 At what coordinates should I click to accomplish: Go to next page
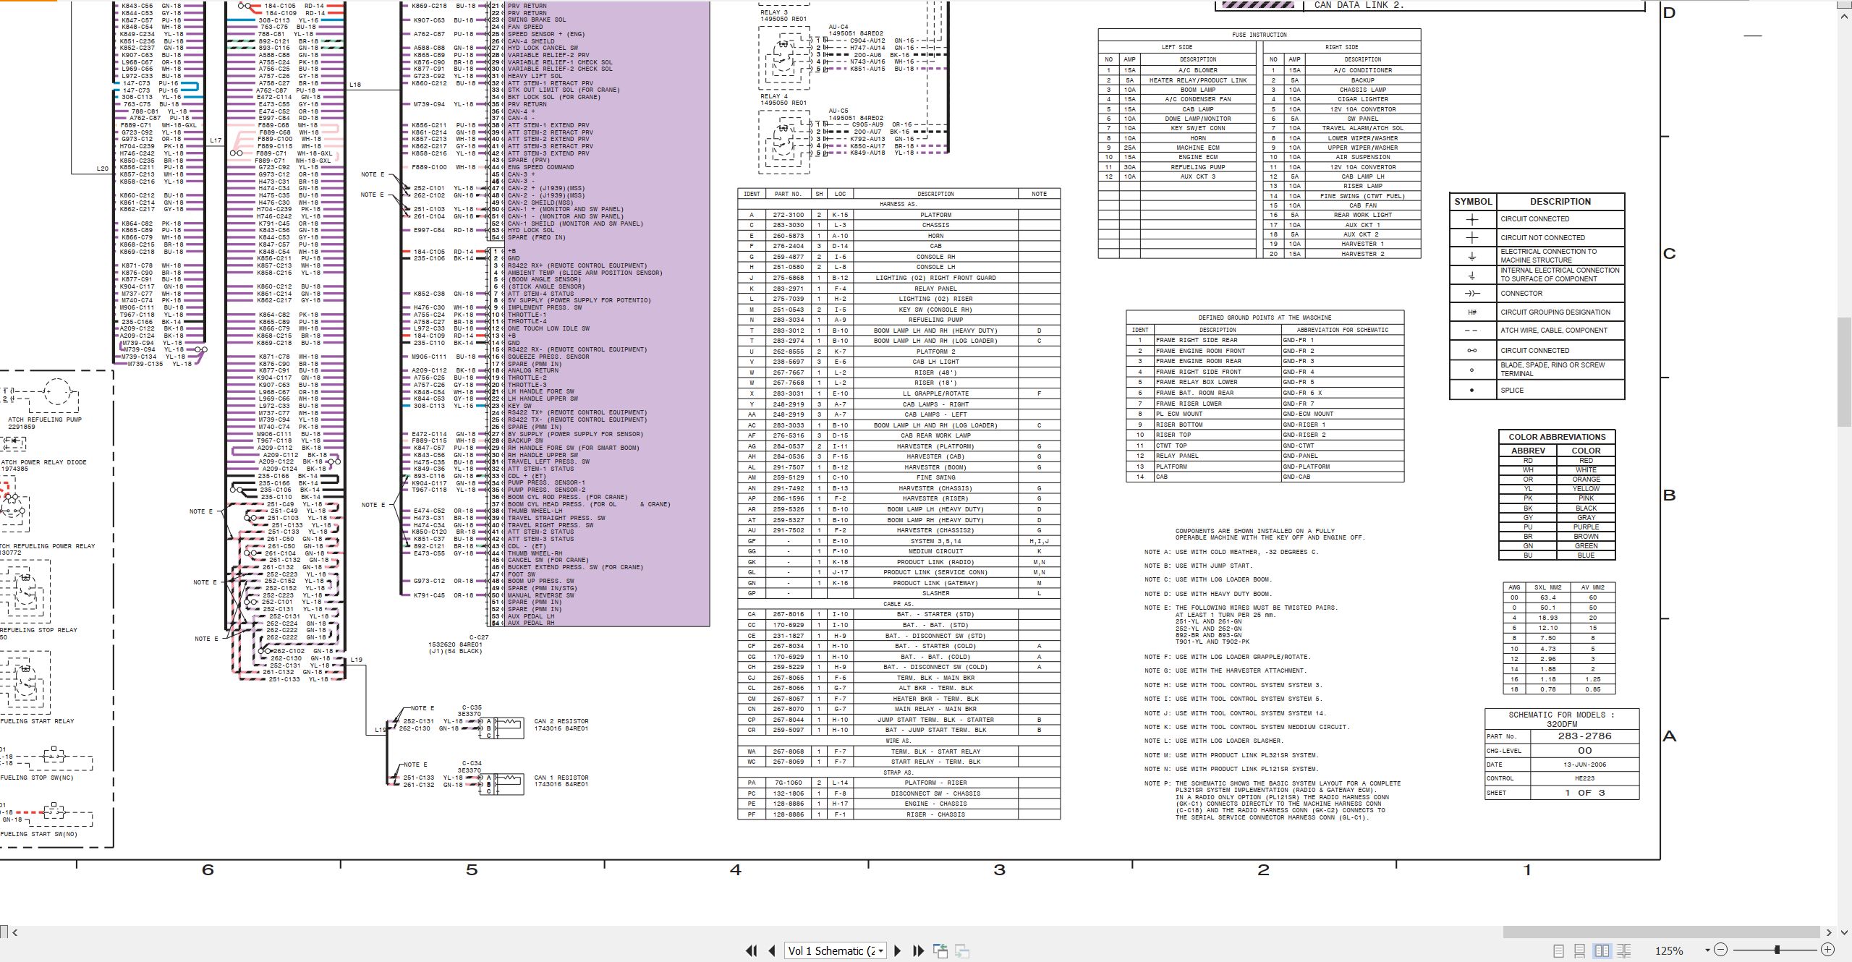click(x=898, y=950)
